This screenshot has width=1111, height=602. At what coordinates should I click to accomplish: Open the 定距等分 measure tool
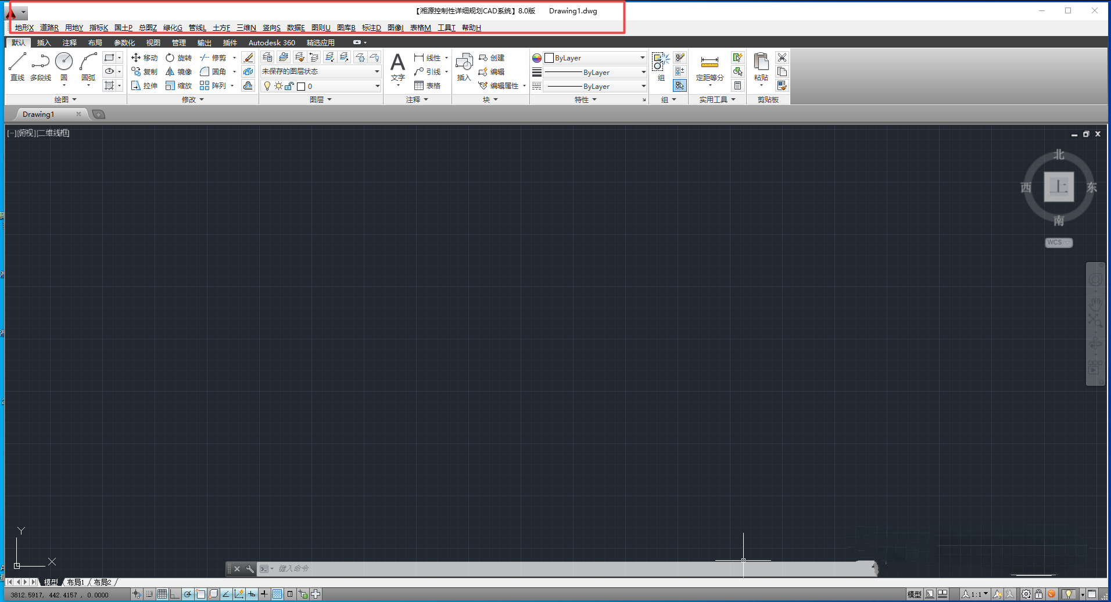pos(709,64)
